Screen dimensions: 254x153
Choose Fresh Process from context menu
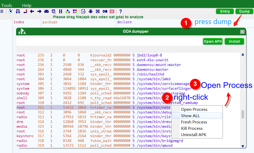click(197, 122)
